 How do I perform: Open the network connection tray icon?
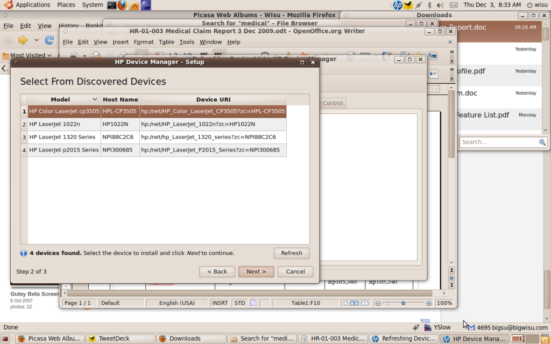[x=419, y=5]
